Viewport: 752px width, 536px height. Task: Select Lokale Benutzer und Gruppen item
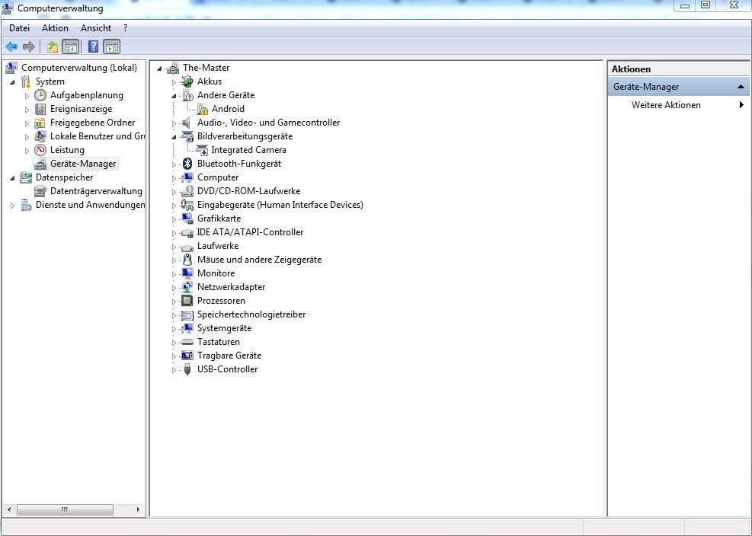(98, 136)
